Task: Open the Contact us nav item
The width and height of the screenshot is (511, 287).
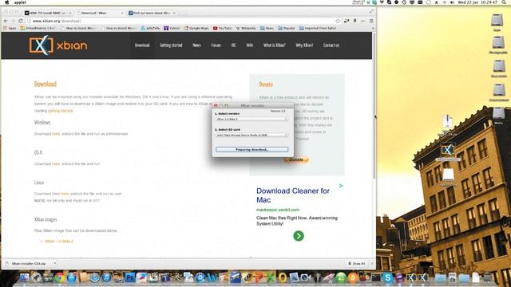Action: click(331, 45)
